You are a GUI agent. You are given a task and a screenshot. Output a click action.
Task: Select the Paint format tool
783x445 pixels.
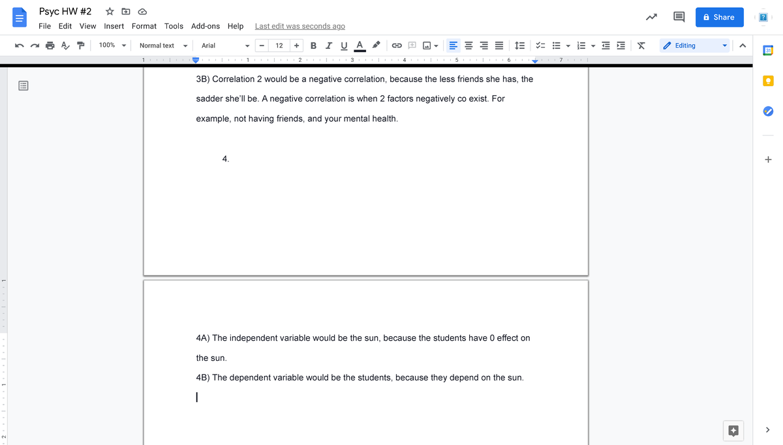[x=80, y=45]
